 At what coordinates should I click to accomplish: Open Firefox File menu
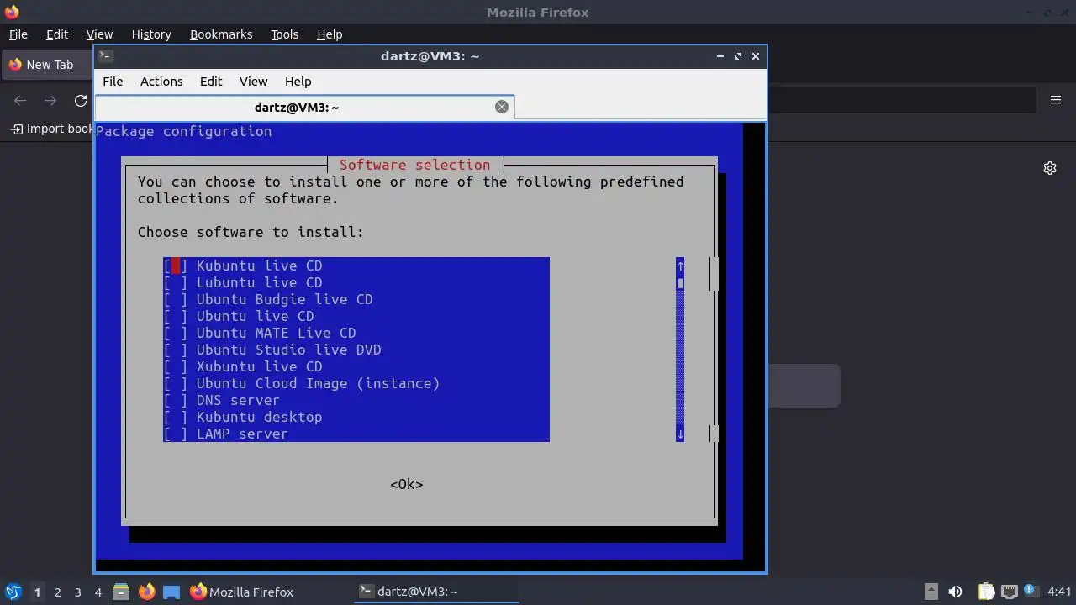[x=18, y=34]
